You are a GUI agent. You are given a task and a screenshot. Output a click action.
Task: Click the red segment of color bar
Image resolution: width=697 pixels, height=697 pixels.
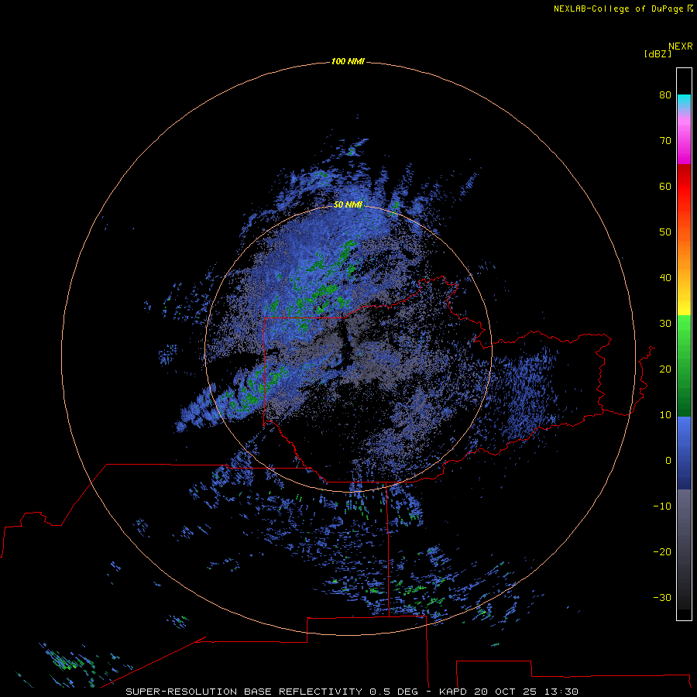pyautogui.click(x=684, y=187)
